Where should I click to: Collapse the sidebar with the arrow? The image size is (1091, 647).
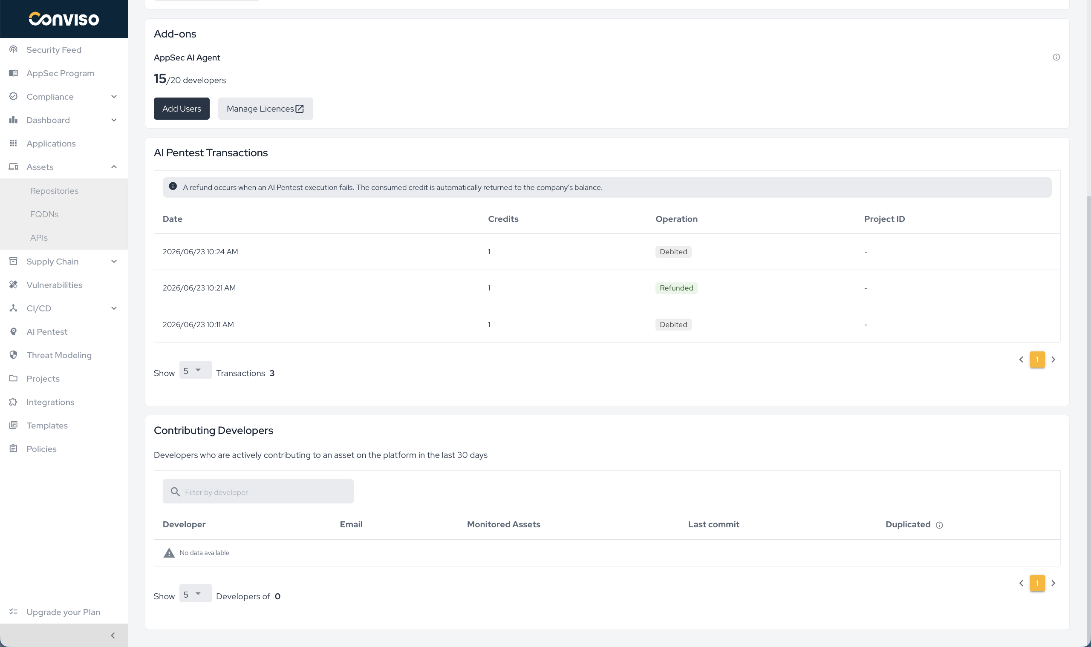113,635
